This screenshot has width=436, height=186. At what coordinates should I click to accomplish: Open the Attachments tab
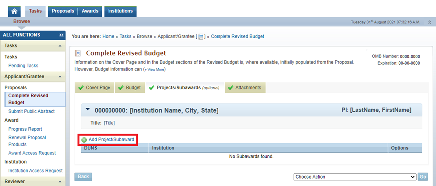245,88
